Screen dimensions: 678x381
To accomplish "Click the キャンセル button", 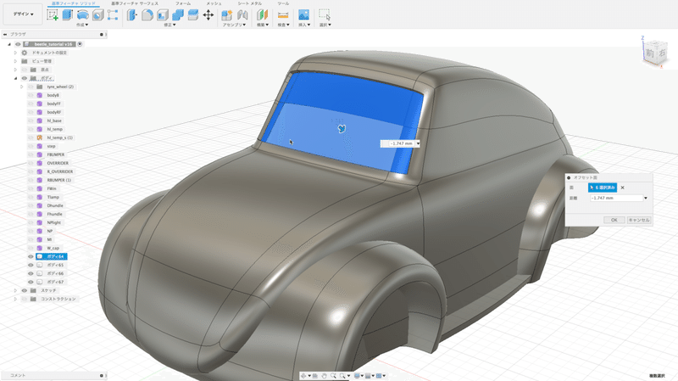I will pyautogui.click(x=639, y=220).
